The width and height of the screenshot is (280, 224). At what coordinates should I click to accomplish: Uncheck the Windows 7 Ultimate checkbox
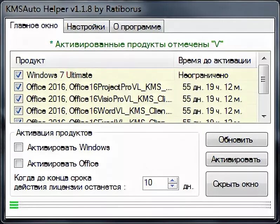click(x=19, y=75)
